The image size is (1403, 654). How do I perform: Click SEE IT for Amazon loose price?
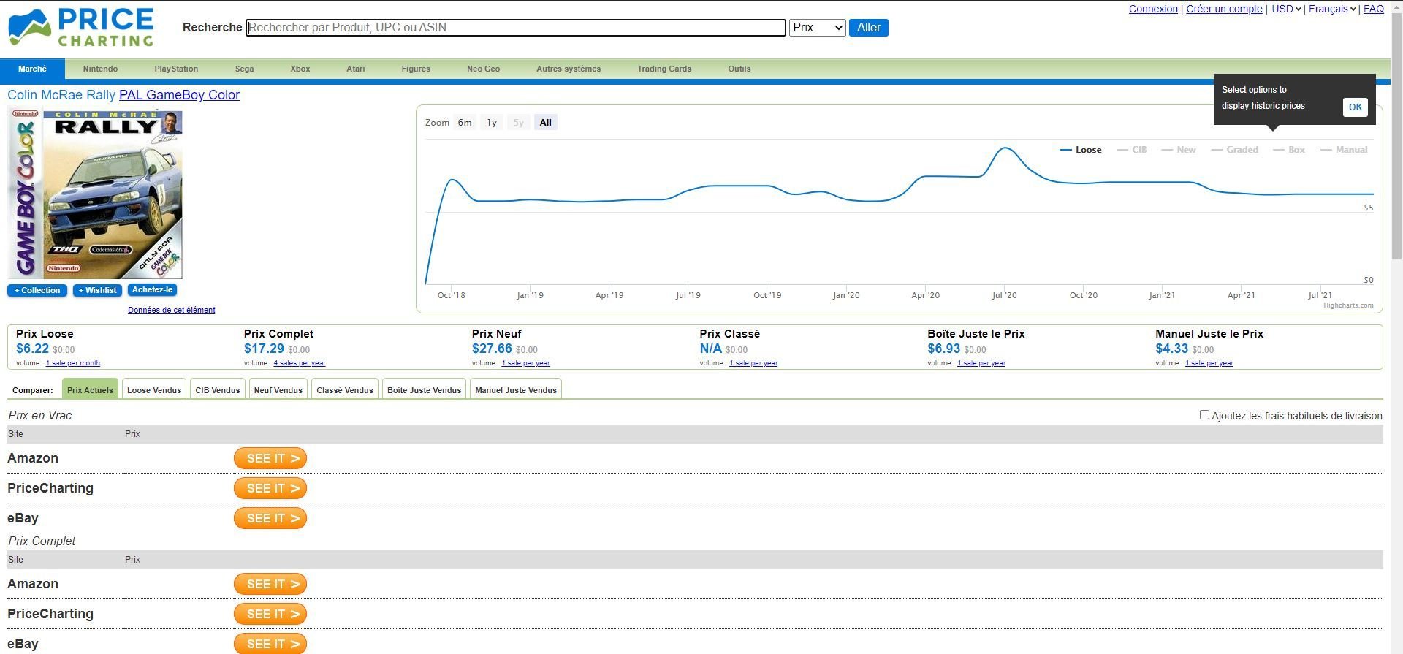270,458
